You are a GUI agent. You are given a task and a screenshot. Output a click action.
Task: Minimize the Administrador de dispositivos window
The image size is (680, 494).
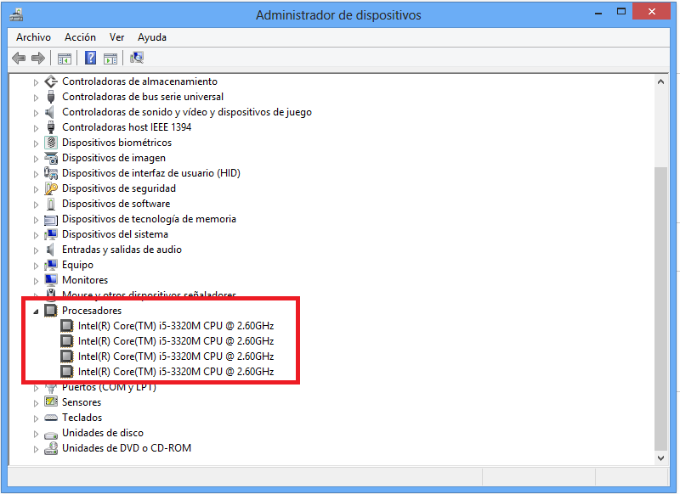[x=598, y=13]
